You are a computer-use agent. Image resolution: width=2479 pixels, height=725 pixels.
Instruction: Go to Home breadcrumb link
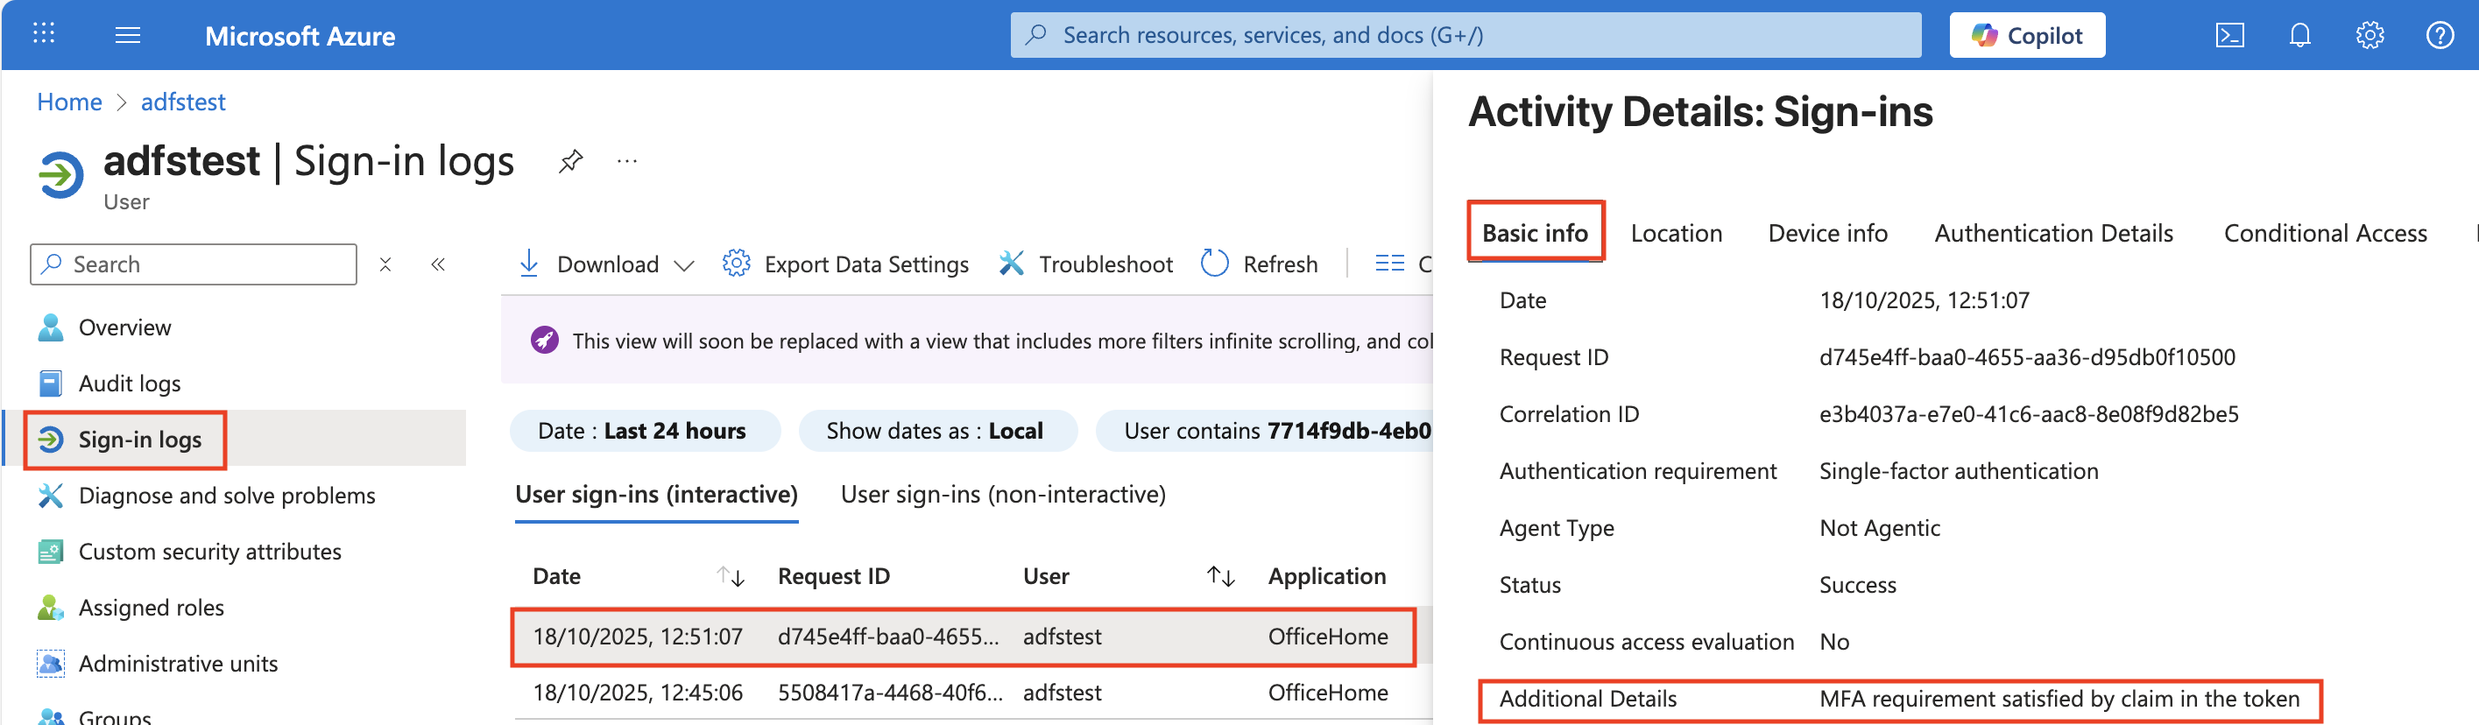coord(69,102)
